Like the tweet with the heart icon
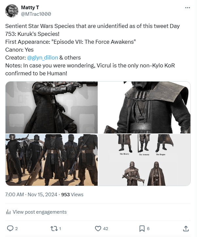This screenshot has height=237, width=197. (98, 228)
